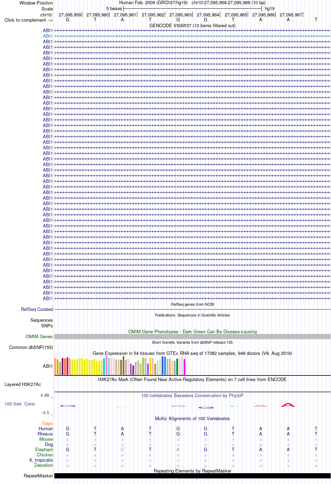Select the Mouse alignment row label
The image size is (331, 484).
click(x=46, y=439)
